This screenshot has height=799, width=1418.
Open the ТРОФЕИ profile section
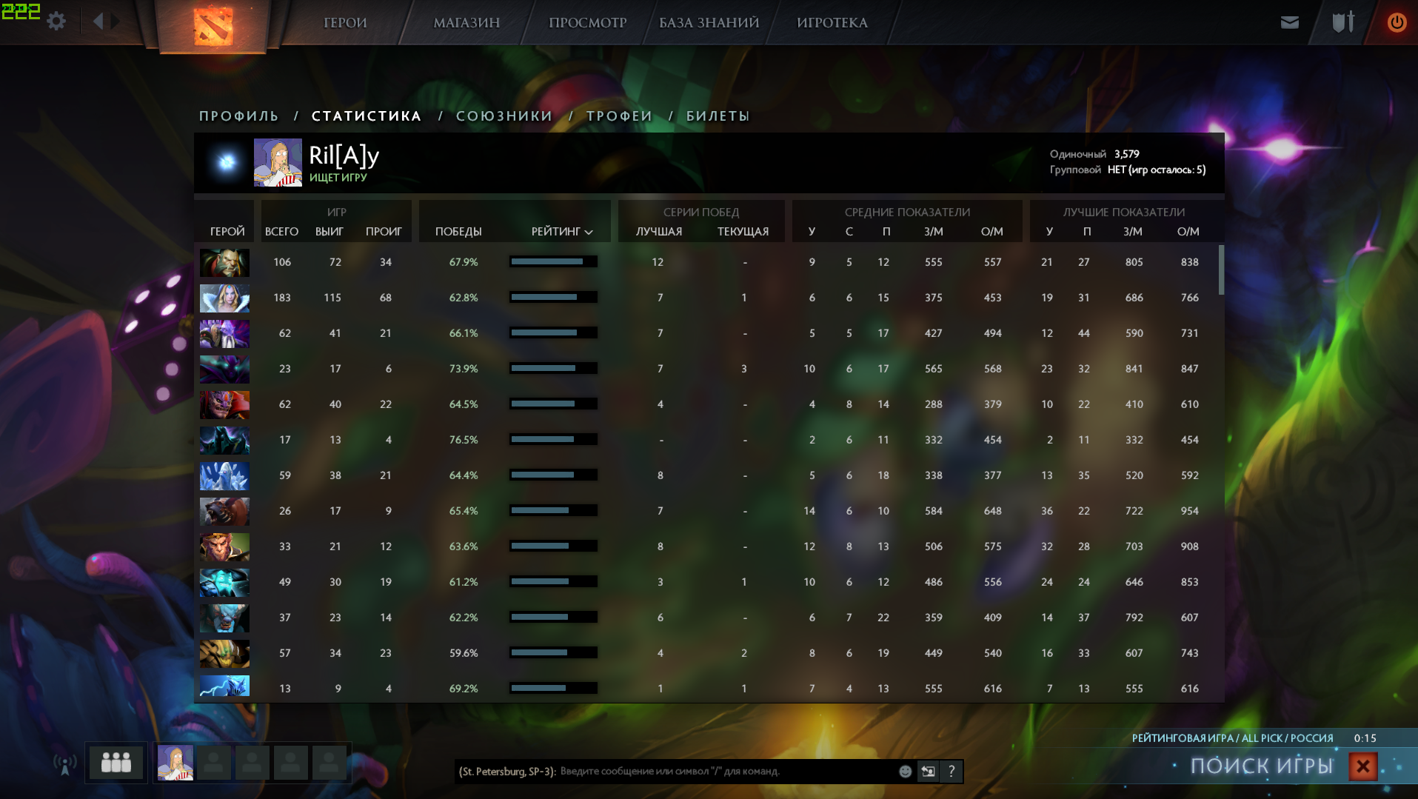(x=619, y=116)
